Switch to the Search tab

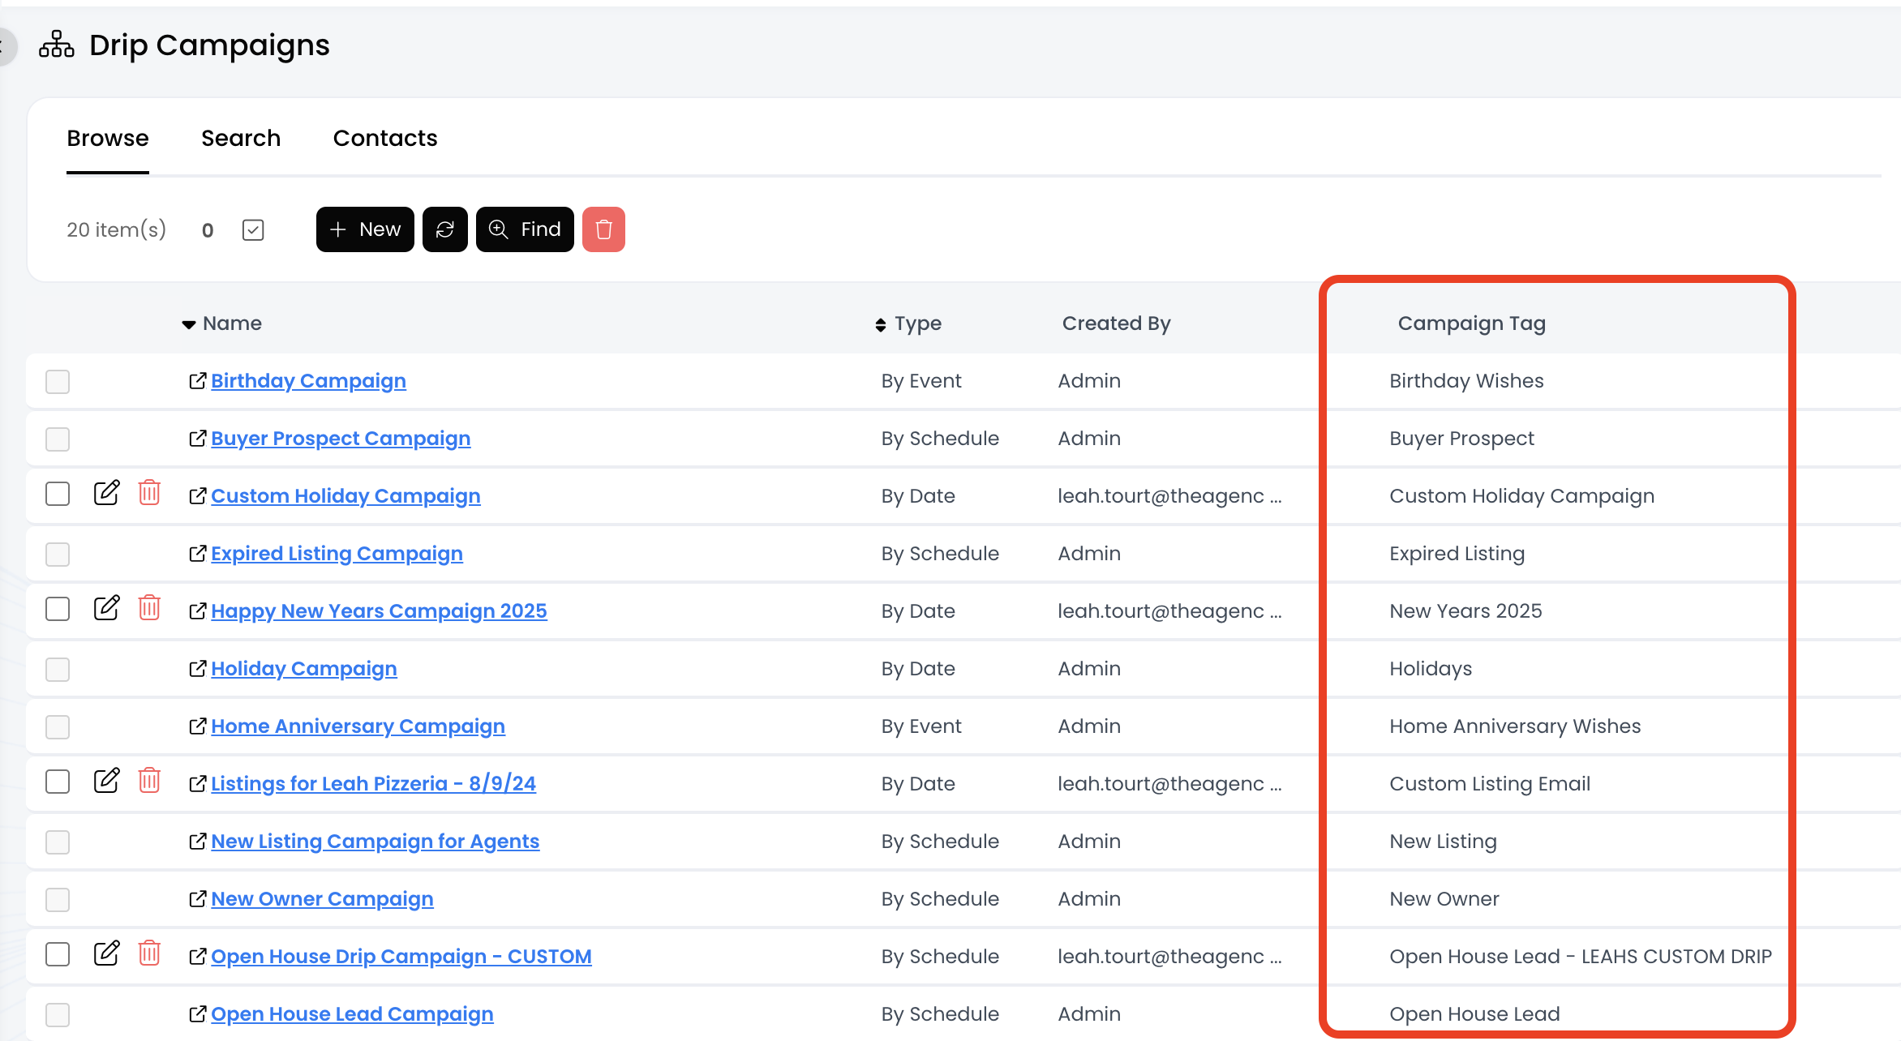click(x=241, y=139)
